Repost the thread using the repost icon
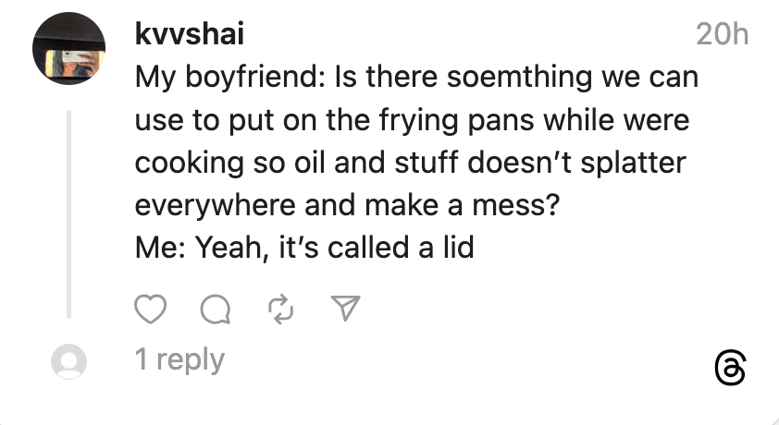This screenshot has width=779, height=425. click(x=279, y=310)
